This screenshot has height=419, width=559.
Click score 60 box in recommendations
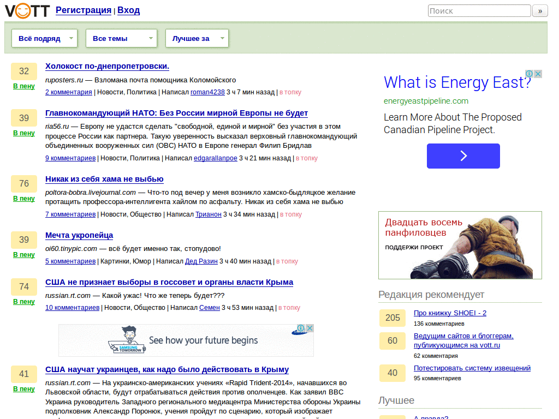click(393, 341)
